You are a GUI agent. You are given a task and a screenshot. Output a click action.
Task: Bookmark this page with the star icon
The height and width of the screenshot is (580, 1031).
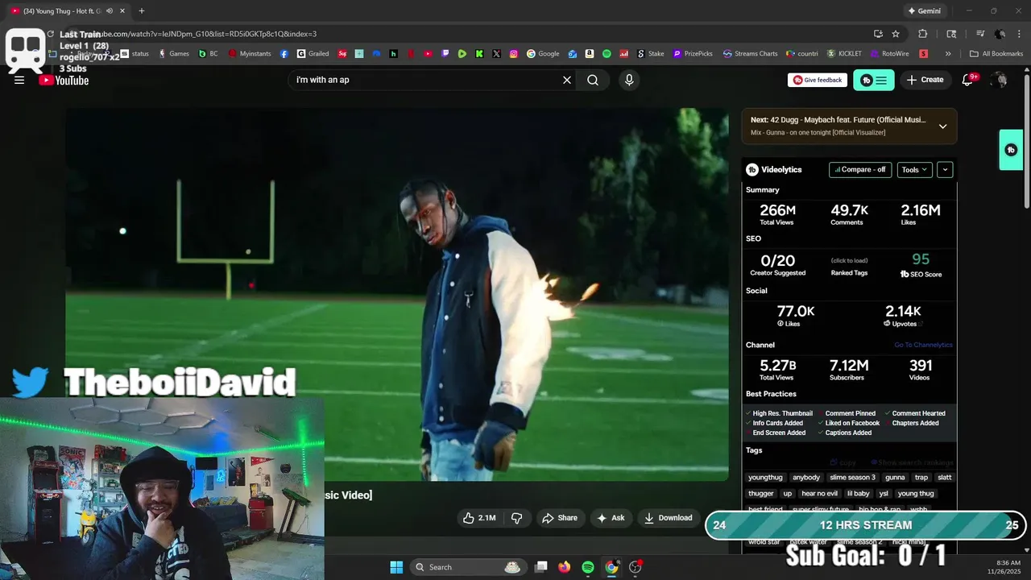click(896, 34)
